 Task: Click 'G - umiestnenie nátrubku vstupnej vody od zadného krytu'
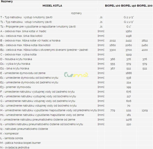(x=38, y=101)
